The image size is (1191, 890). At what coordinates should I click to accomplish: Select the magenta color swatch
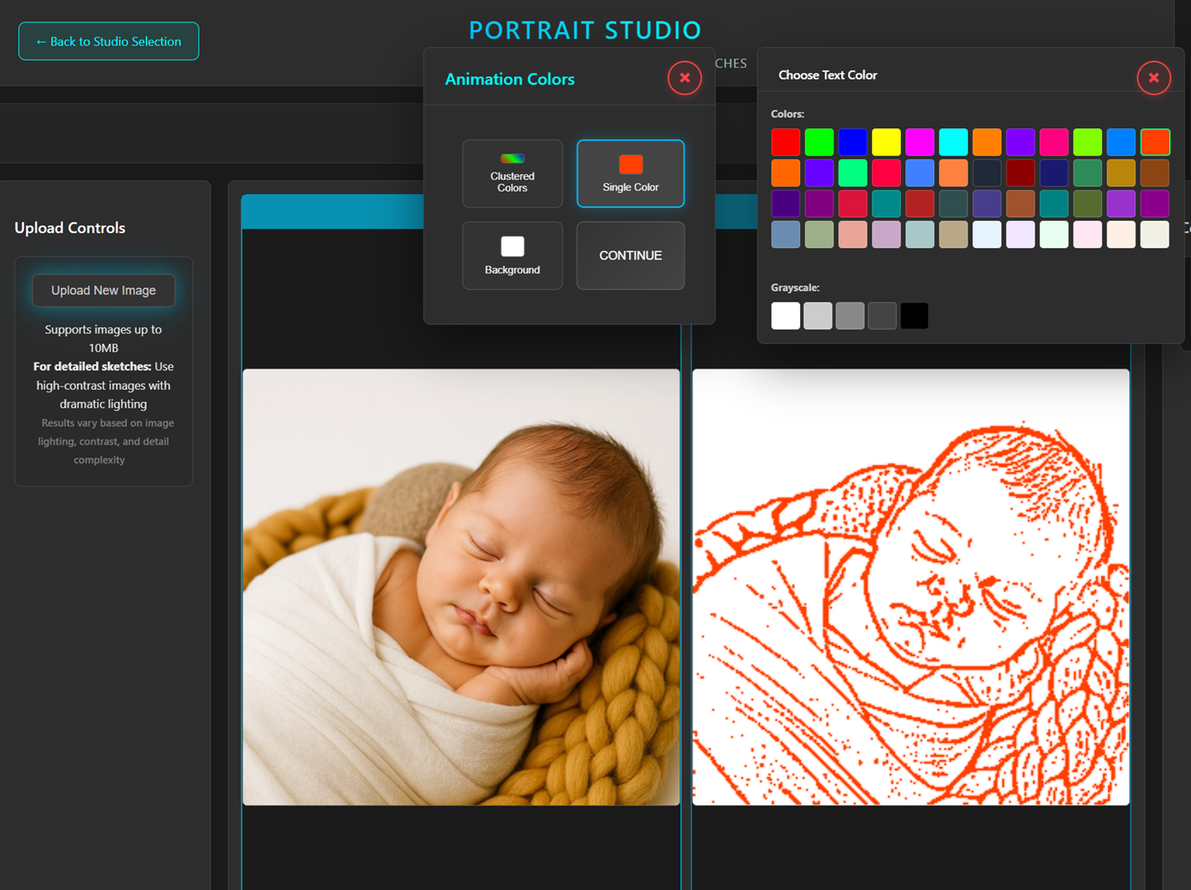pos(920,142)
